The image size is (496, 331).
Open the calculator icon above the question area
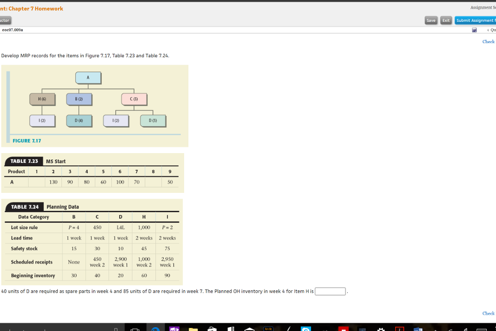pos(474,30)
